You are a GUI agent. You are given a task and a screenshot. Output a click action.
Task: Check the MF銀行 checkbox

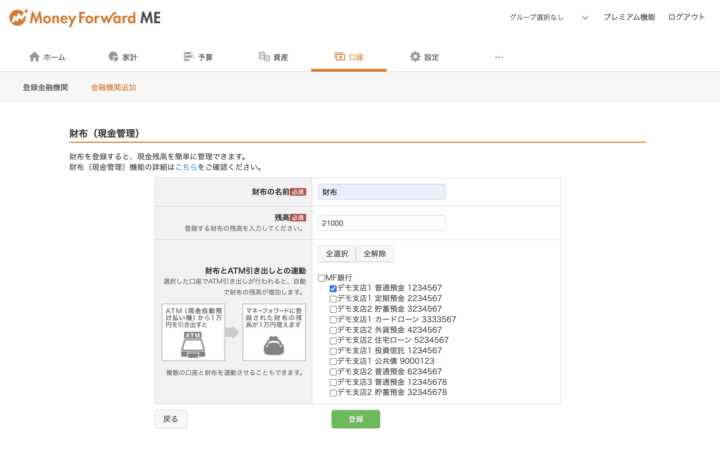pos(321,278)
